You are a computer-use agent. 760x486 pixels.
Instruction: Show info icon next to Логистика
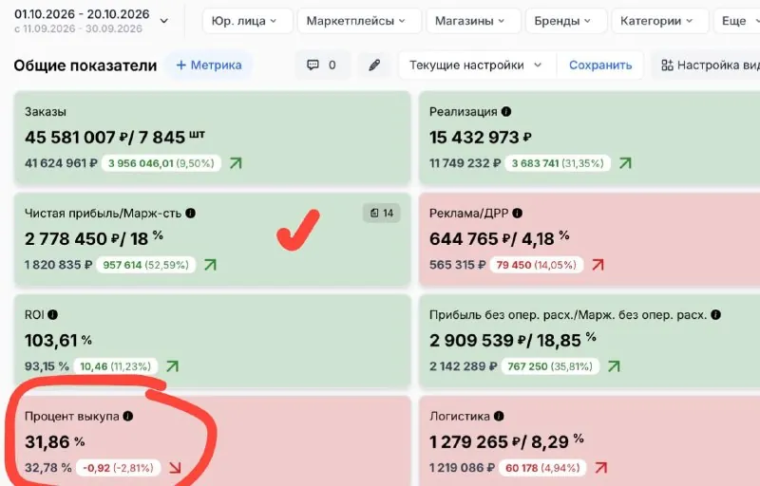point(499,417)
